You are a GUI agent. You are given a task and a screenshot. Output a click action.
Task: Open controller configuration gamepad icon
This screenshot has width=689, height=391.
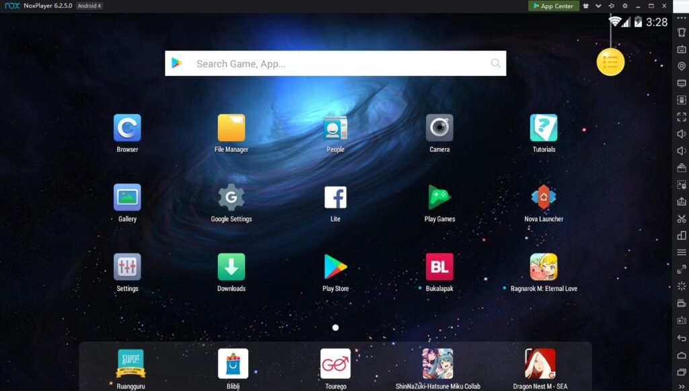click(x=682, y=320)
